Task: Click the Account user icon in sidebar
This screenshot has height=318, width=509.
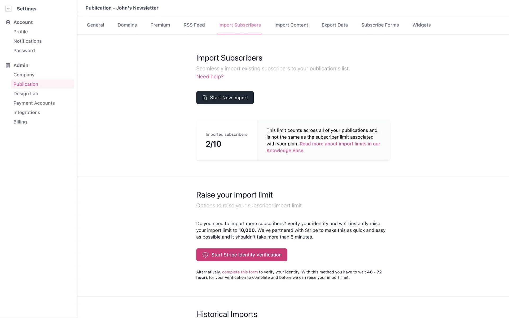Action: (8, 22)
